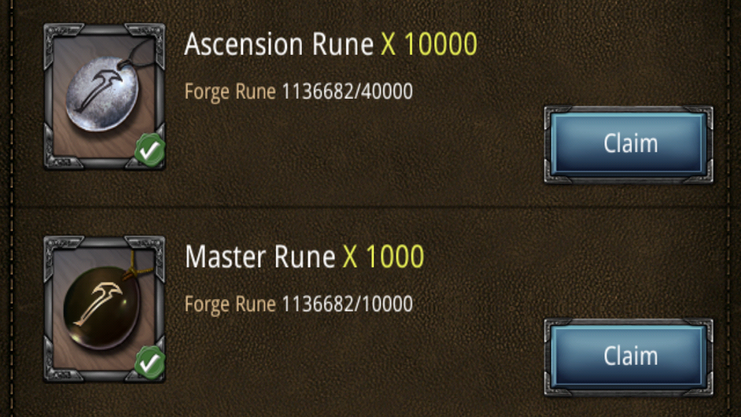Click the green checkmark on Ascension Rune

click(148, 151)
